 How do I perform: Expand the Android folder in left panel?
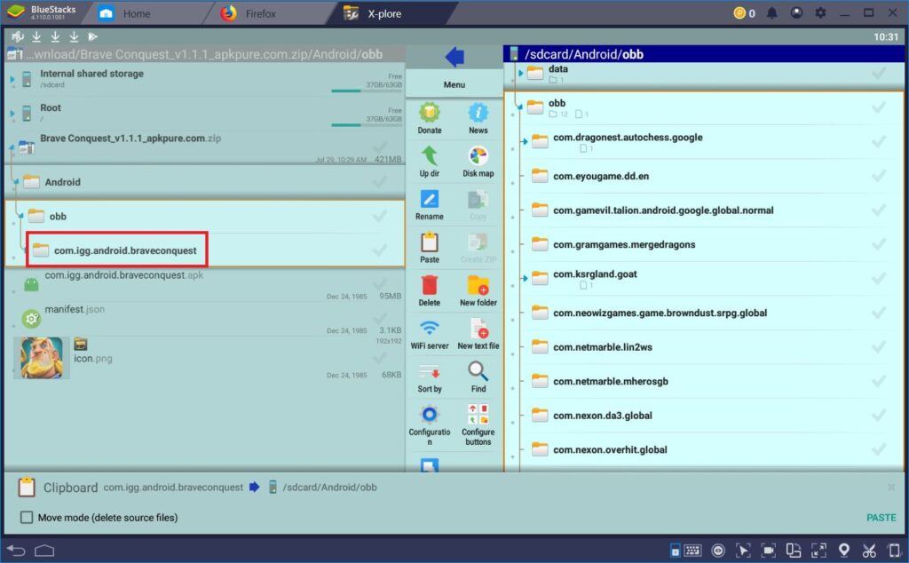coord(18,182)
